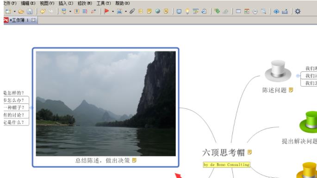Select the 总结陈述，做出决策 topic text
The image size is (317, 178).
pos(102,160)
